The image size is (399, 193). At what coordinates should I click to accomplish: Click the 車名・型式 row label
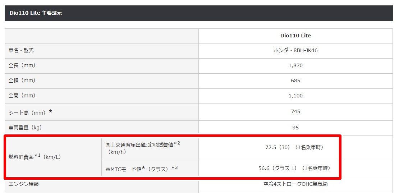[21, 51]
